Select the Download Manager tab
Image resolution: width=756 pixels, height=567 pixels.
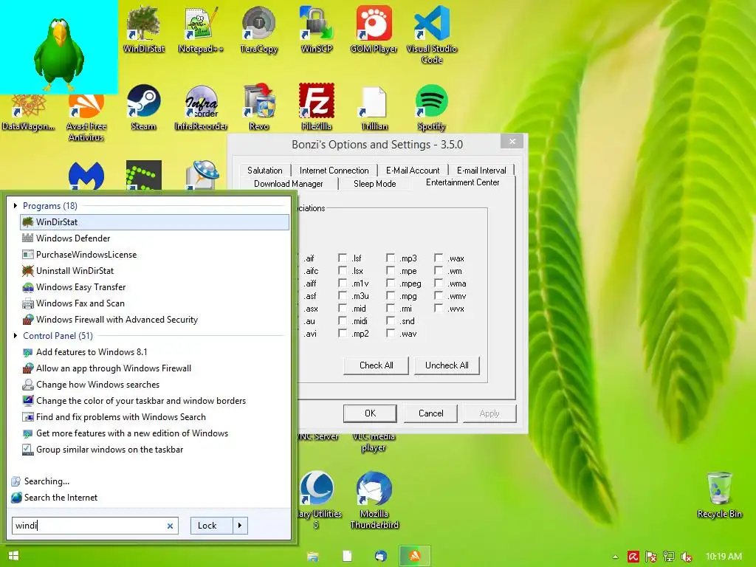[x=289, y=184]
